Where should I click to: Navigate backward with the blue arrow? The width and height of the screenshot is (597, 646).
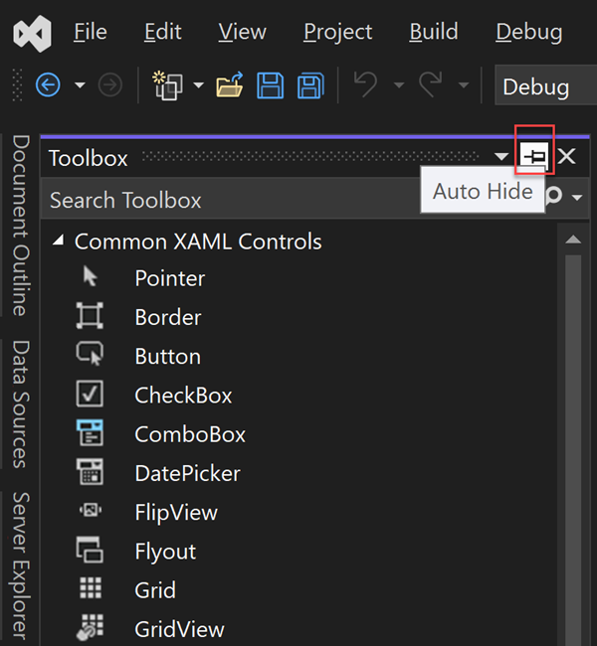(48, 84)
